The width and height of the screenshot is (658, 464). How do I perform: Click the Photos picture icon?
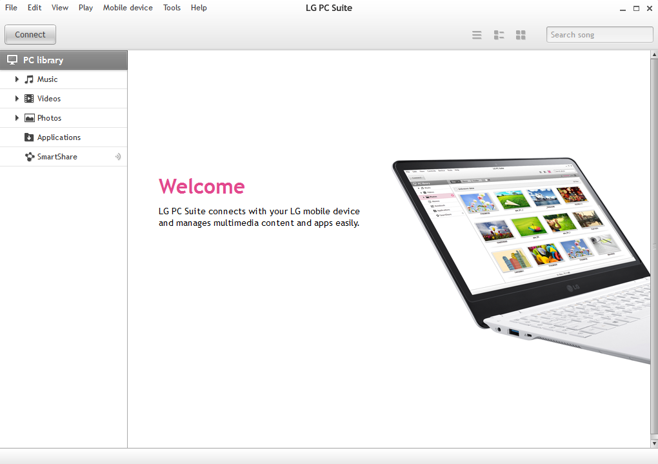[x=30, y=118]
